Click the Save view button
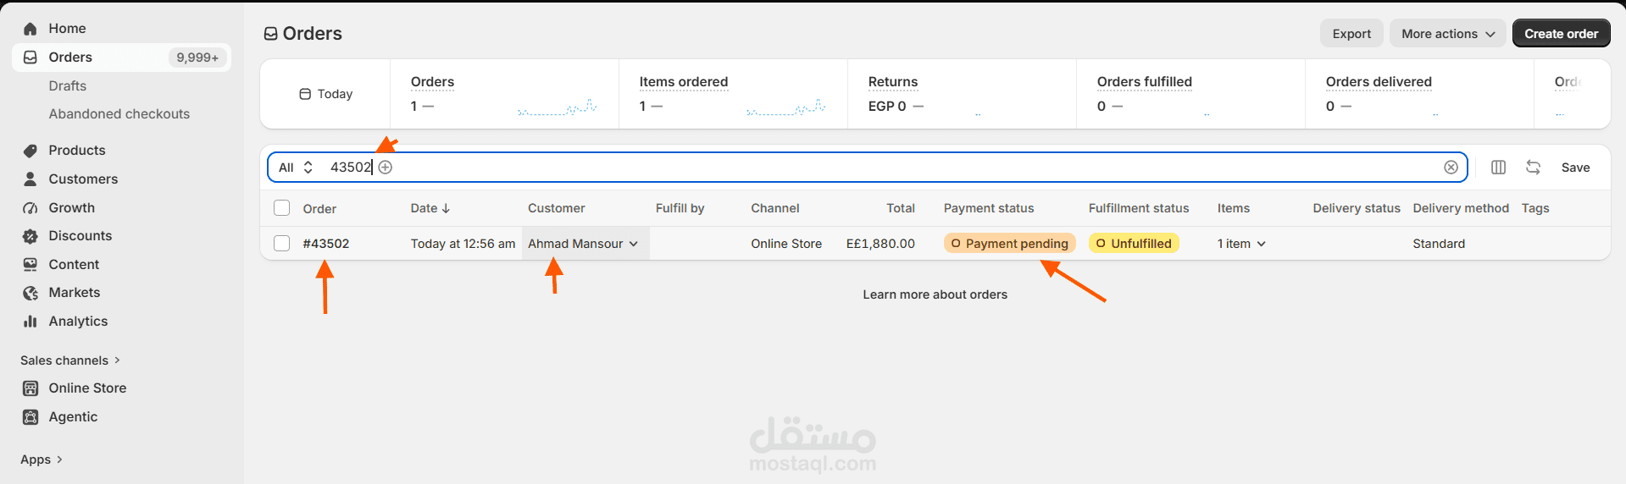The height and width of the screenshot is (484, 1626). (1575, 168)
